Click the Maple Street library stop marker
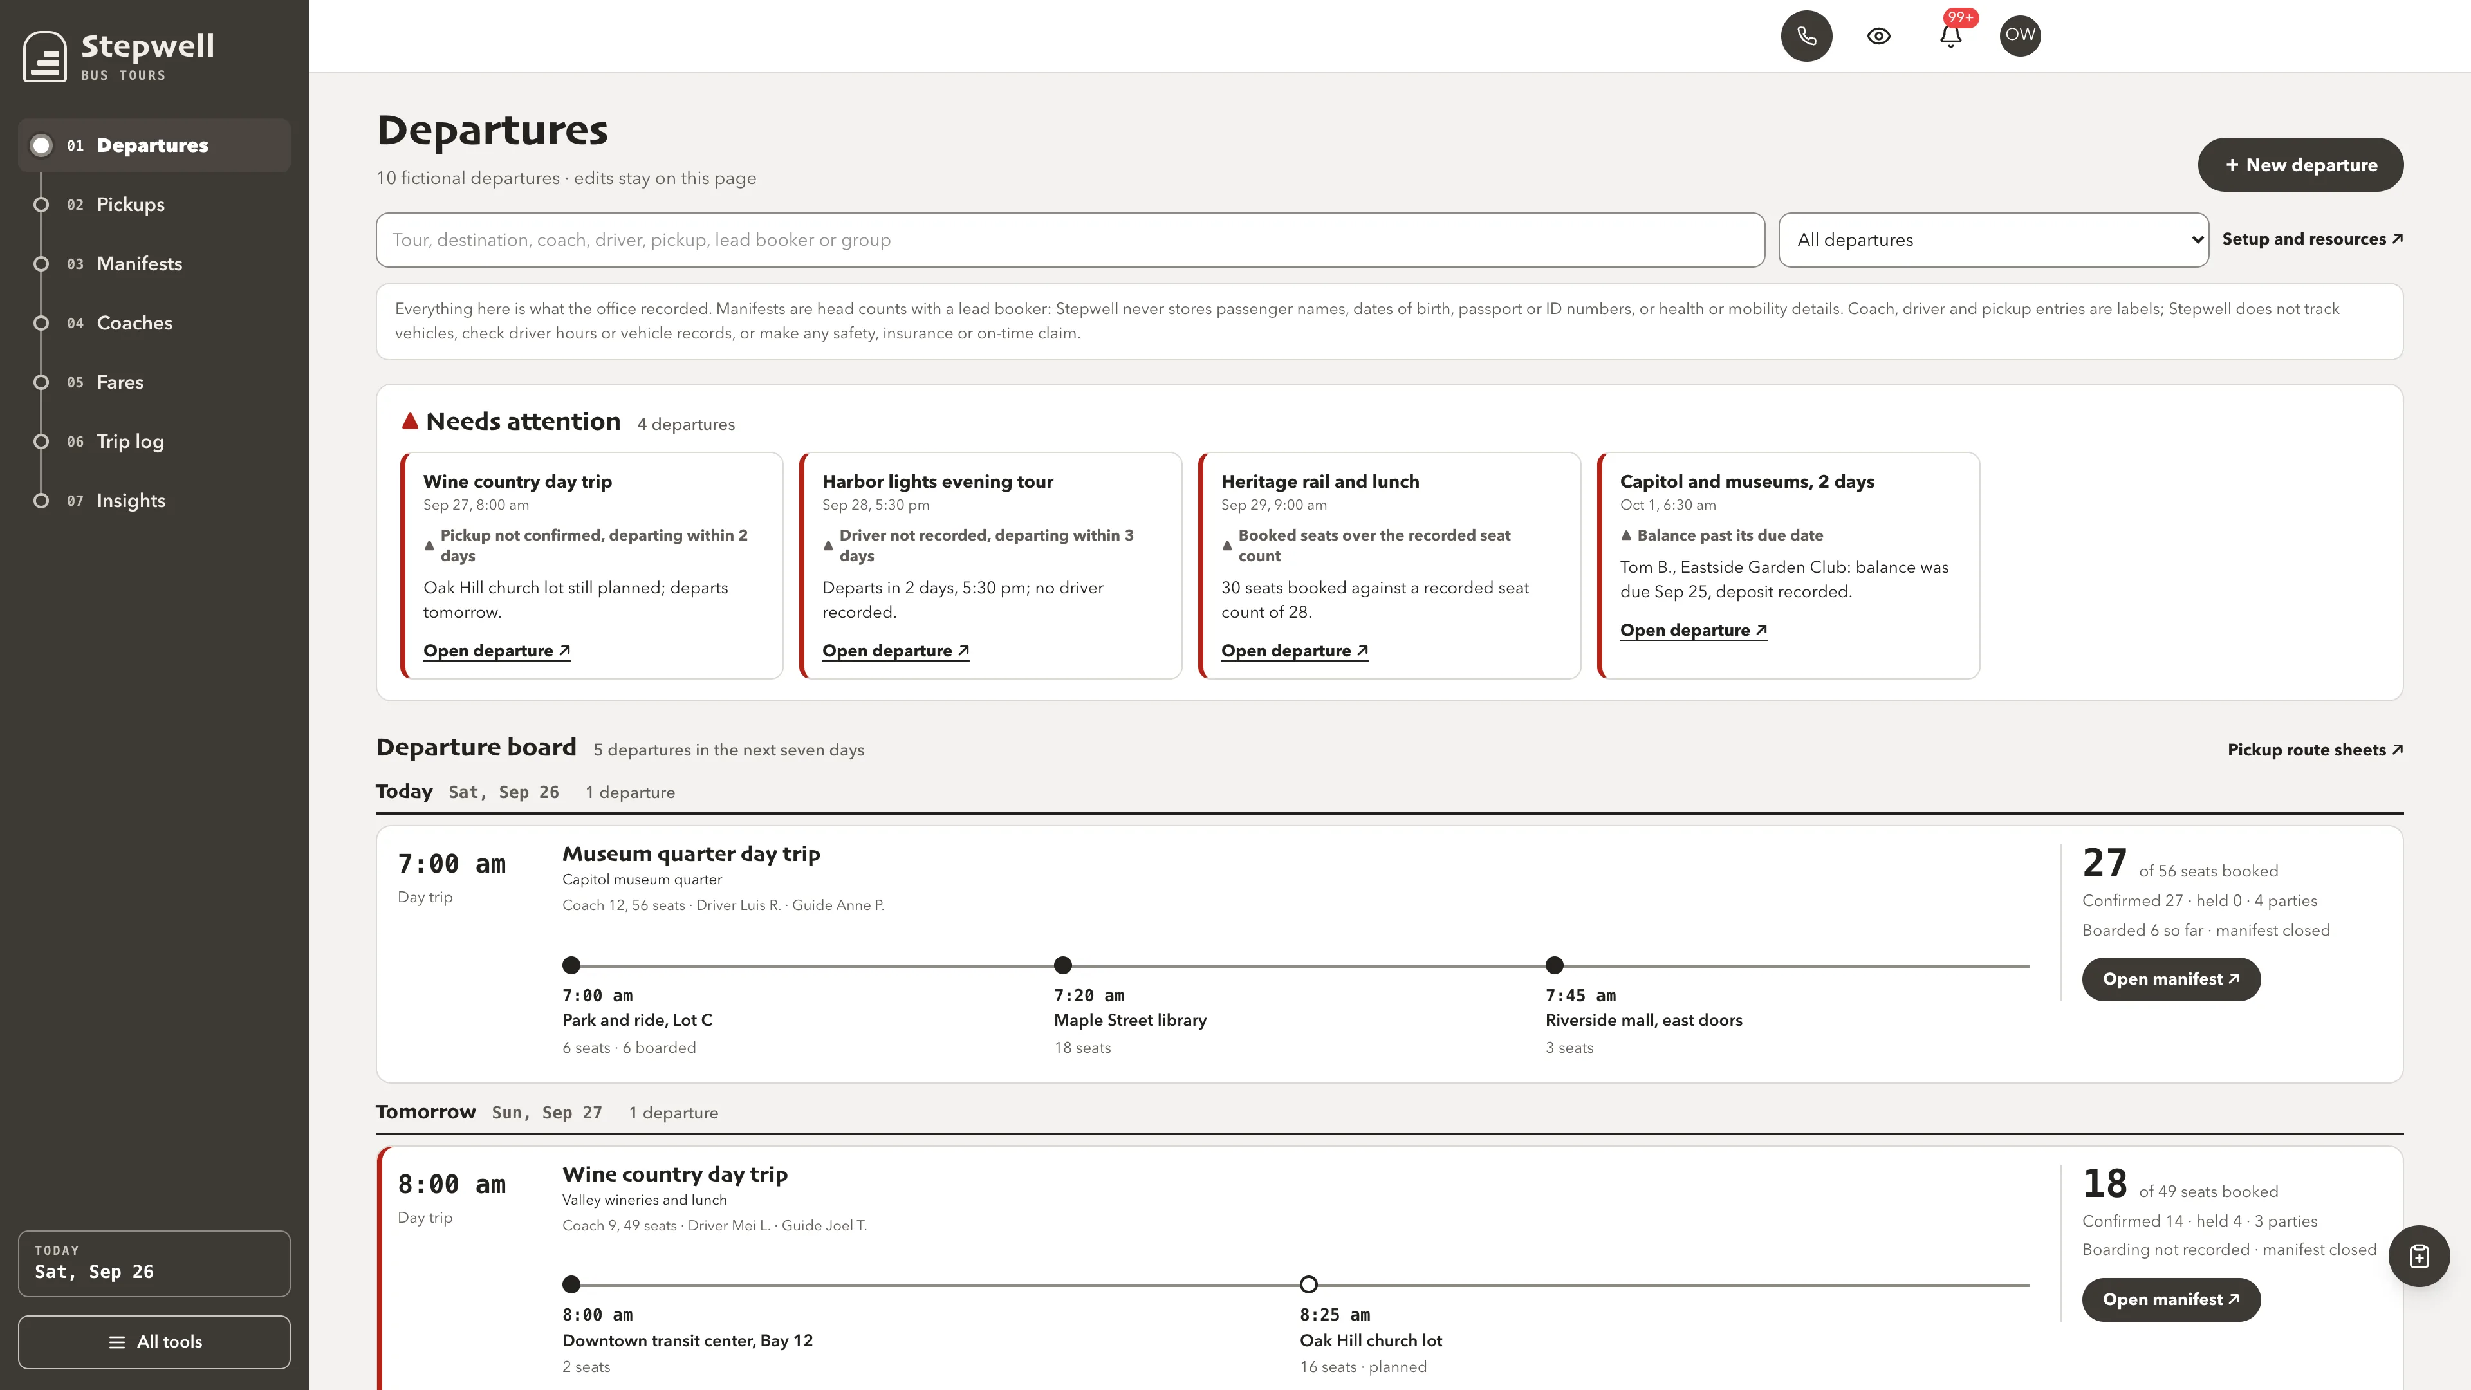Image resolution: width=2471 pixels, height=1390 pixels. [x=1063, y=964]
